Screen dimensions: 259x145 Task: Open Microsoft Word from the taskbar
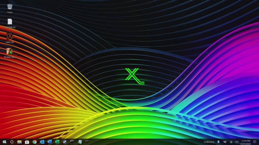50,142
